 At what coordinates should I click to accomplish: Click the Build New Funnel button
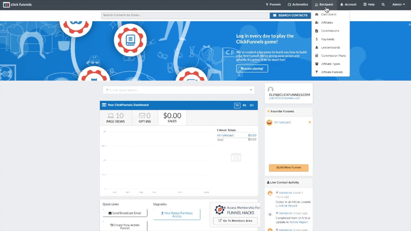coord(289,167)
